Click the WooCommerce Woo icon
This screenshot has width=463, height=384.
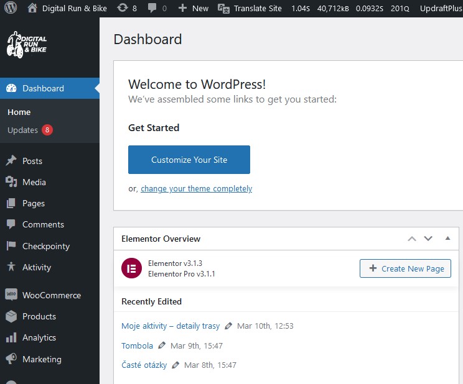coord(11,295)
